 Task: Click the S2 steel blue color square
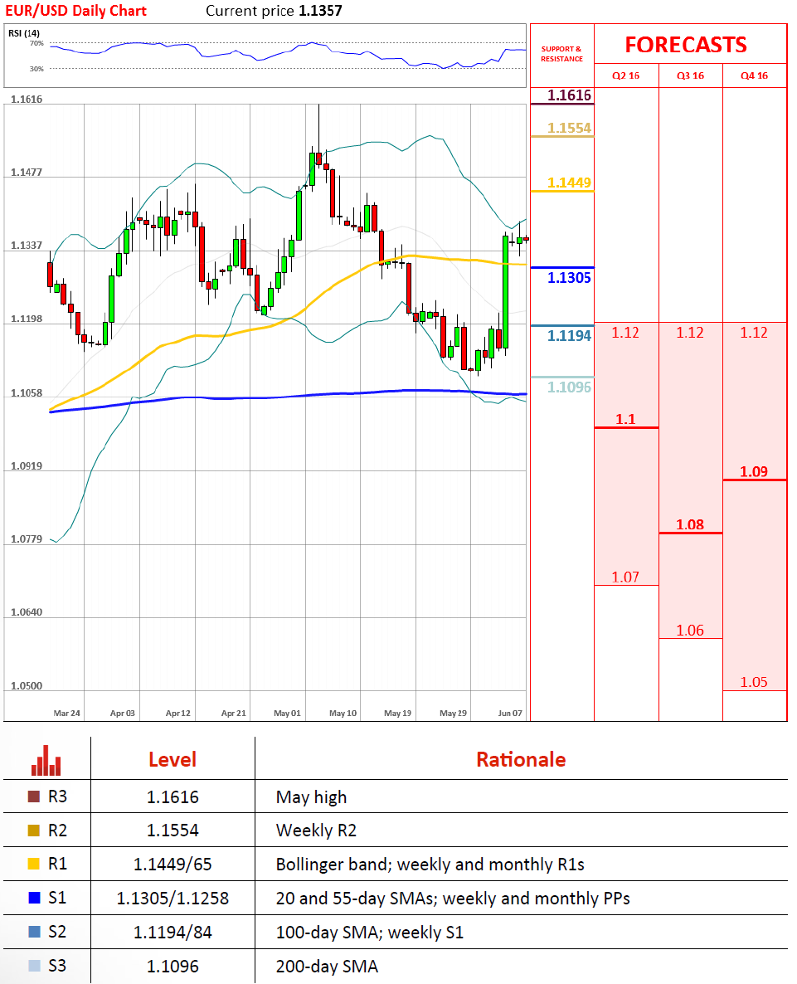coord(34,932)
